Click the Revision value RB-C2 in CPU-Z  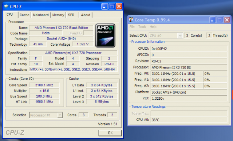click(x=109, y=64)
